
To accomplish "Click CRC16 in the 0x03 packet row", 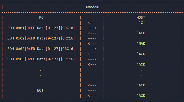I will (68, 59).
